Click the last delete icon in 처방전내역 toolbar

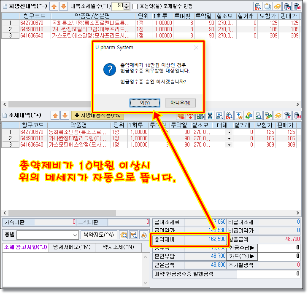click(297, 6)
